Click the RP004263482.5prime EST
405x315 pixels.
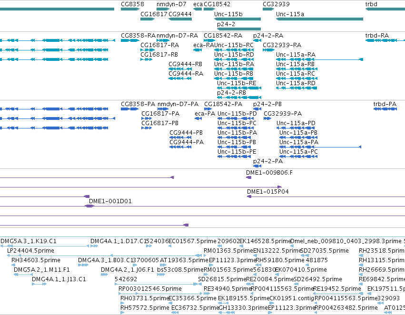pyautogui.click(x=316, y=313)
